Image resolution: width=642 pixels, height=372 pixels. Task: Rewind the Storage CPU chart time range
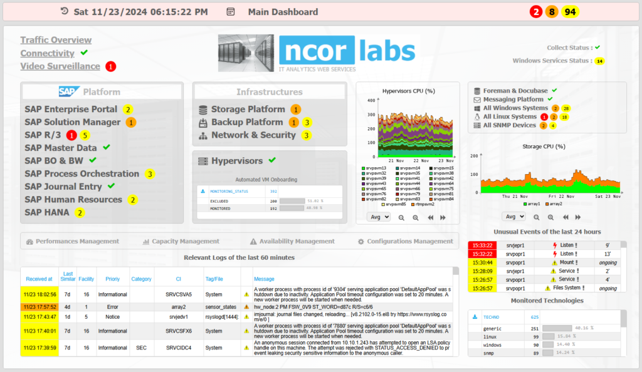pos(566,217)
